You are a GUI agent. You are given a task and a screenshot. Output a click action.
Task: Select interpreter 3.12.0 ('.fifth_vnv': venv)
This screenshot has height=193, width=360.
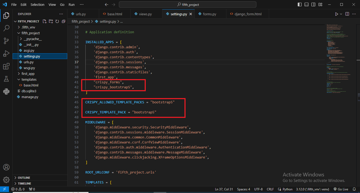[x=313, y=189]
